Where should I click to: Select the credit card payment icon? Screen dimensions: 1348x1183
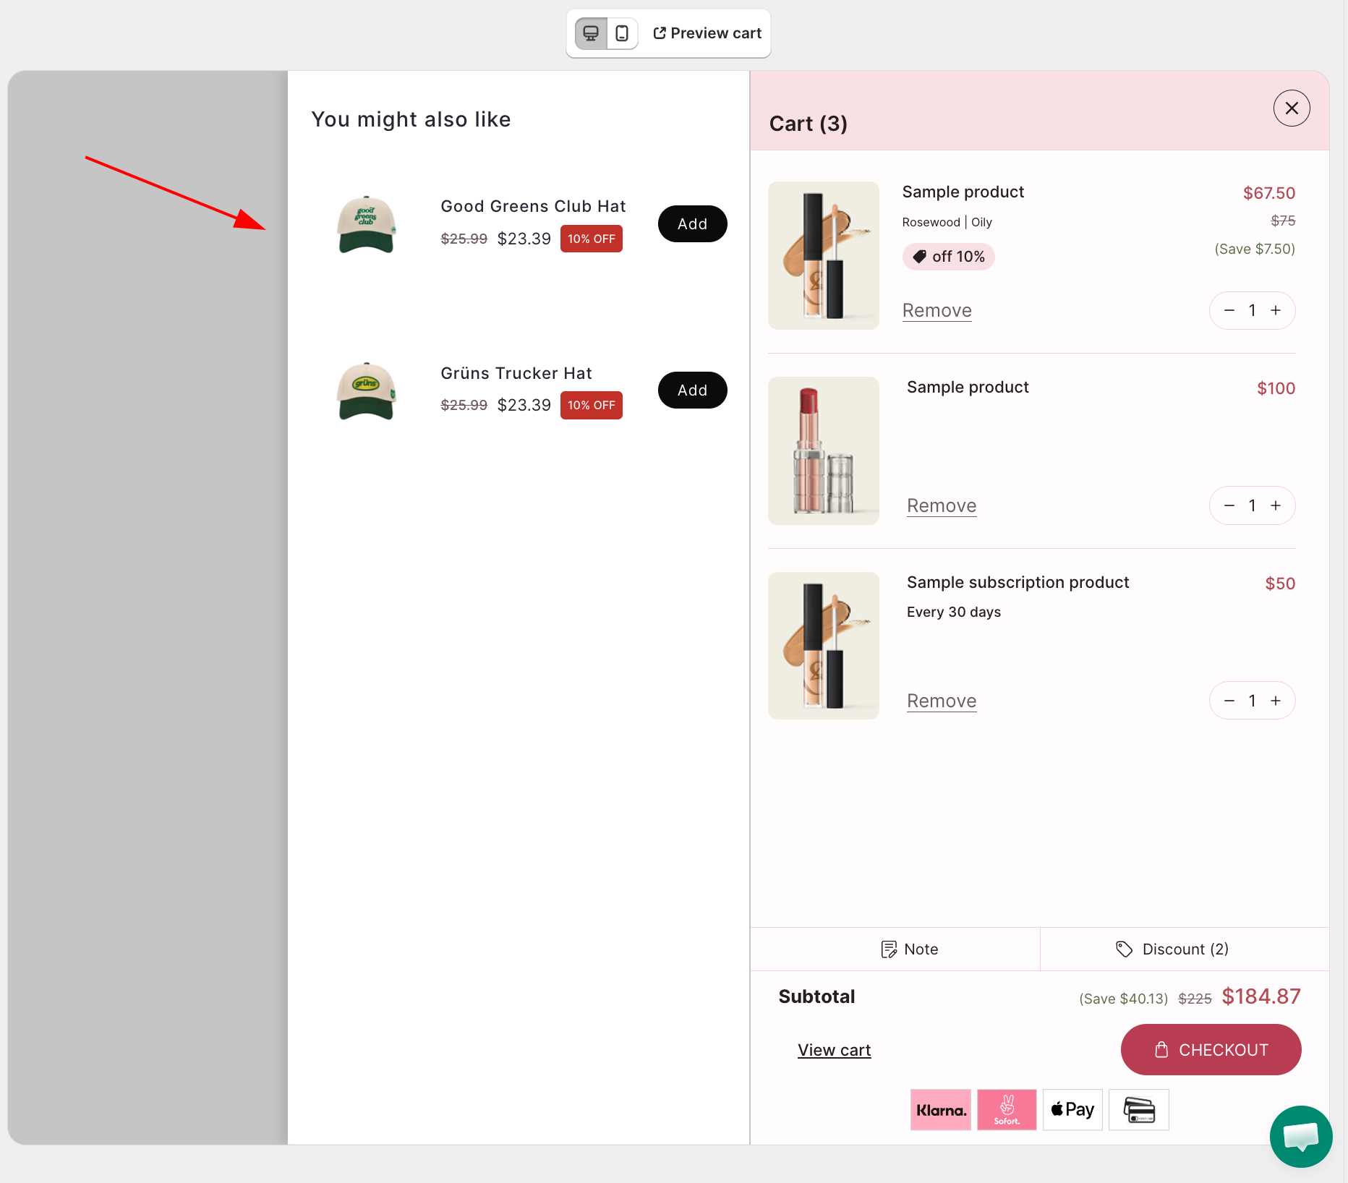[x=1139, y=1110]
